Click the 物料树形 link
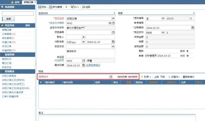The image size is (205, 121). click(133, 77)
